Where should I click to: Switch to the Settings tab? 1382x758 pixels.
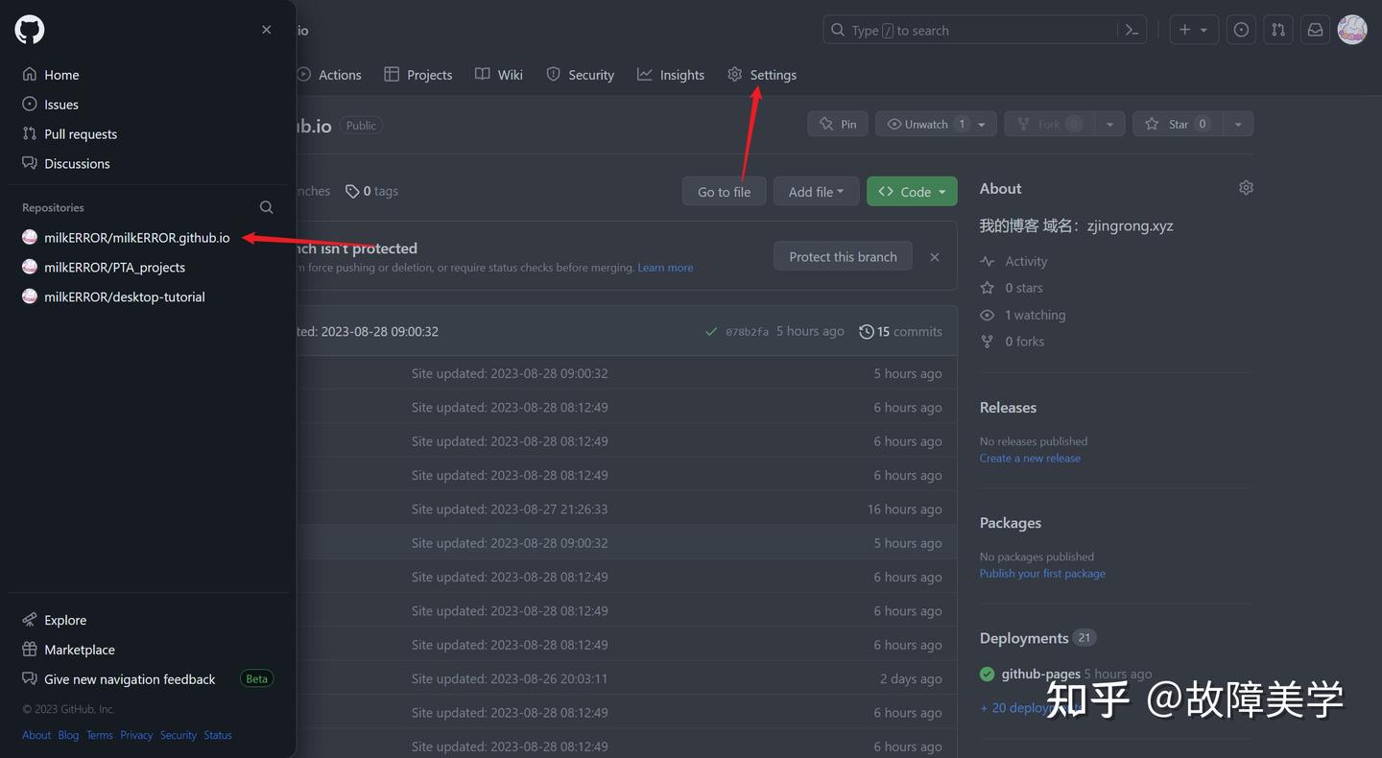(762, 74)
